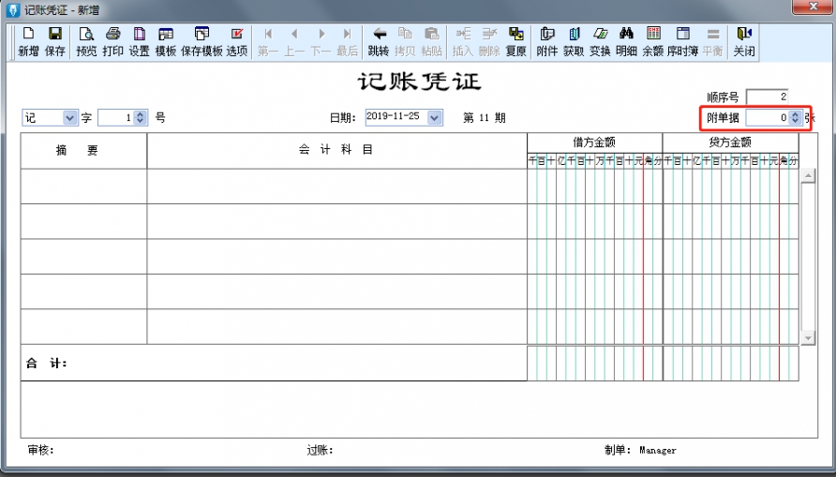836x477 pixels.
Task: Click first row 贷方金额 cell
Action: click(730, 186)
